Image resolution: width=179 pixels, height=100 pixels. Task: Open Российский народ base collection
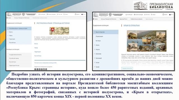pos(14,58)
